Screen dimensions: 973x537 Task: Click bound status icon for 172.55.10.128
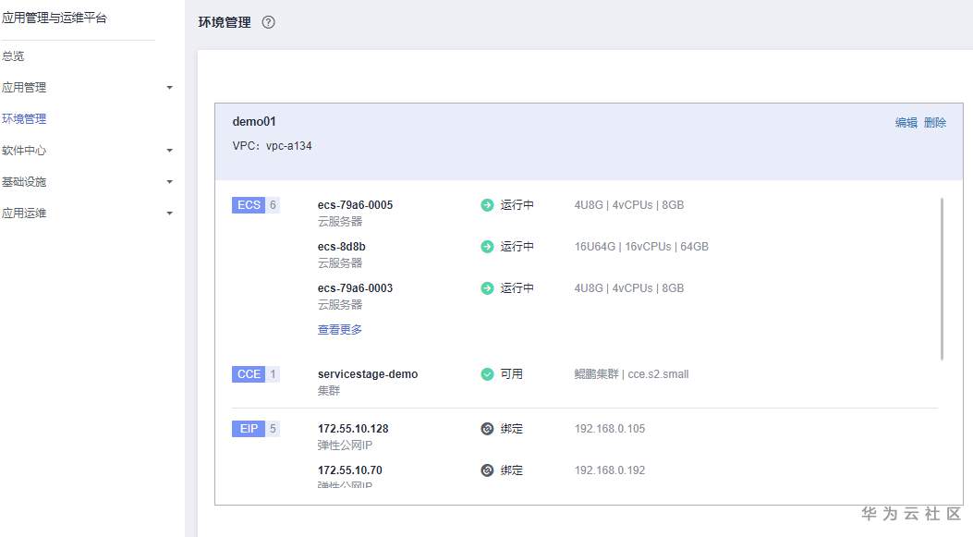coord(488,429)
